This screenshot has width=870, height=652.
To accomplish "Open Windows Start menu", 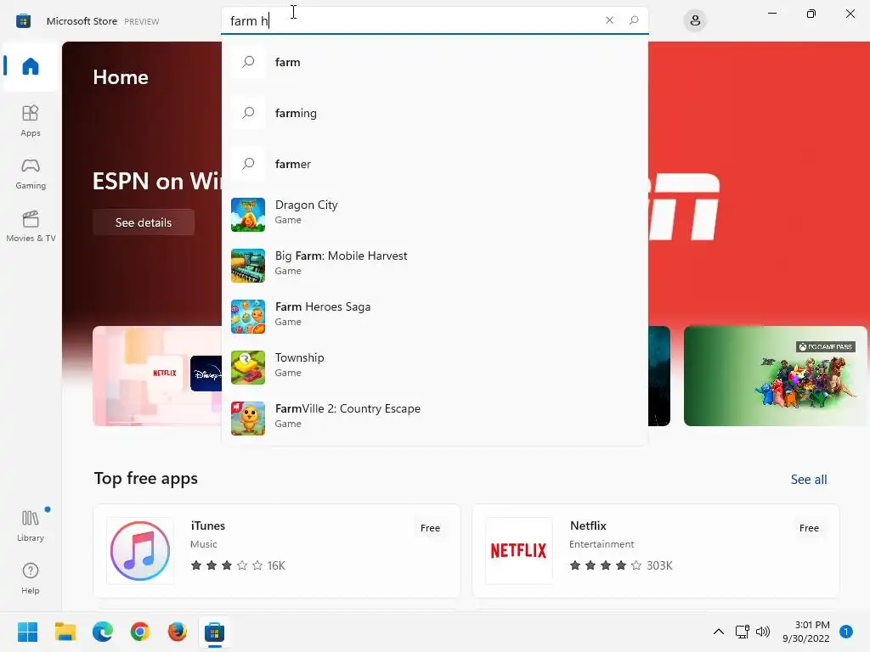I will pos(28,632).
